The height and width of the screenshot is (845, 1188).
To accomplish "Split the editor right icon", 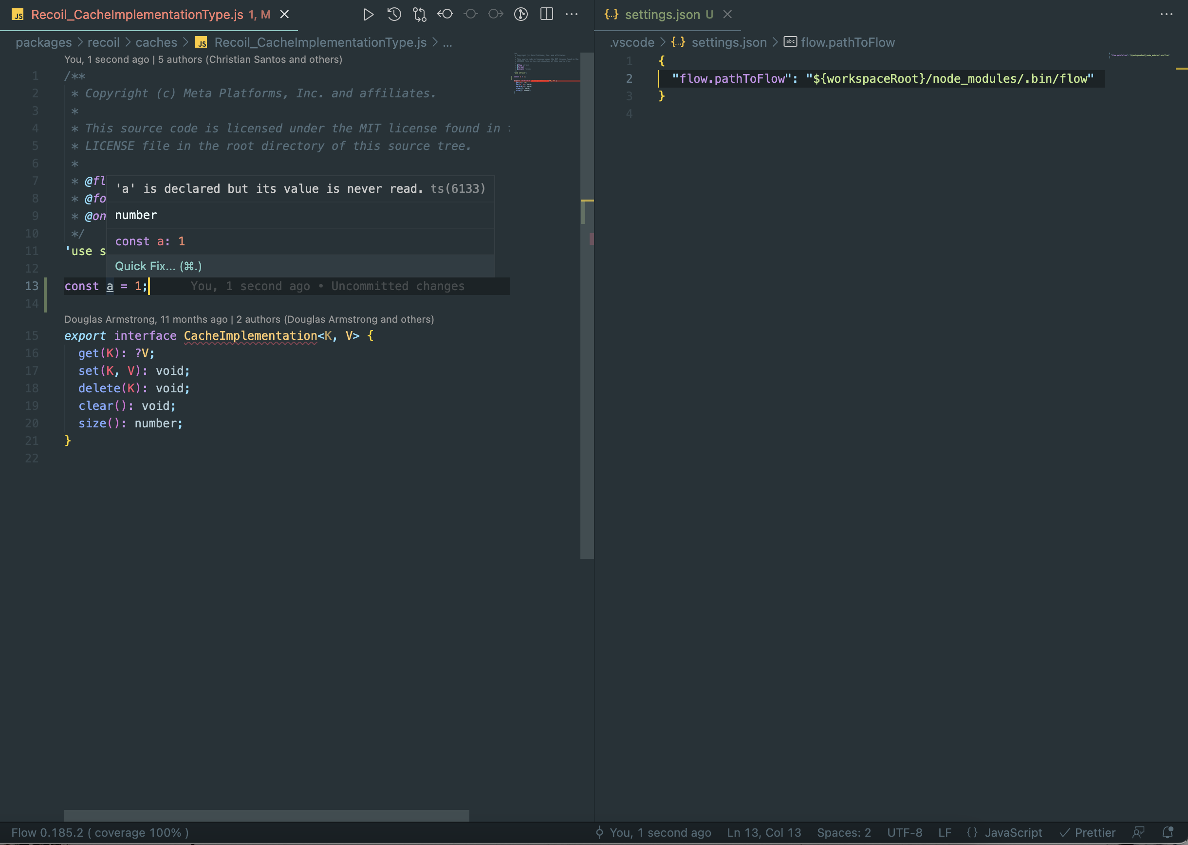I will tap(546, 15).
